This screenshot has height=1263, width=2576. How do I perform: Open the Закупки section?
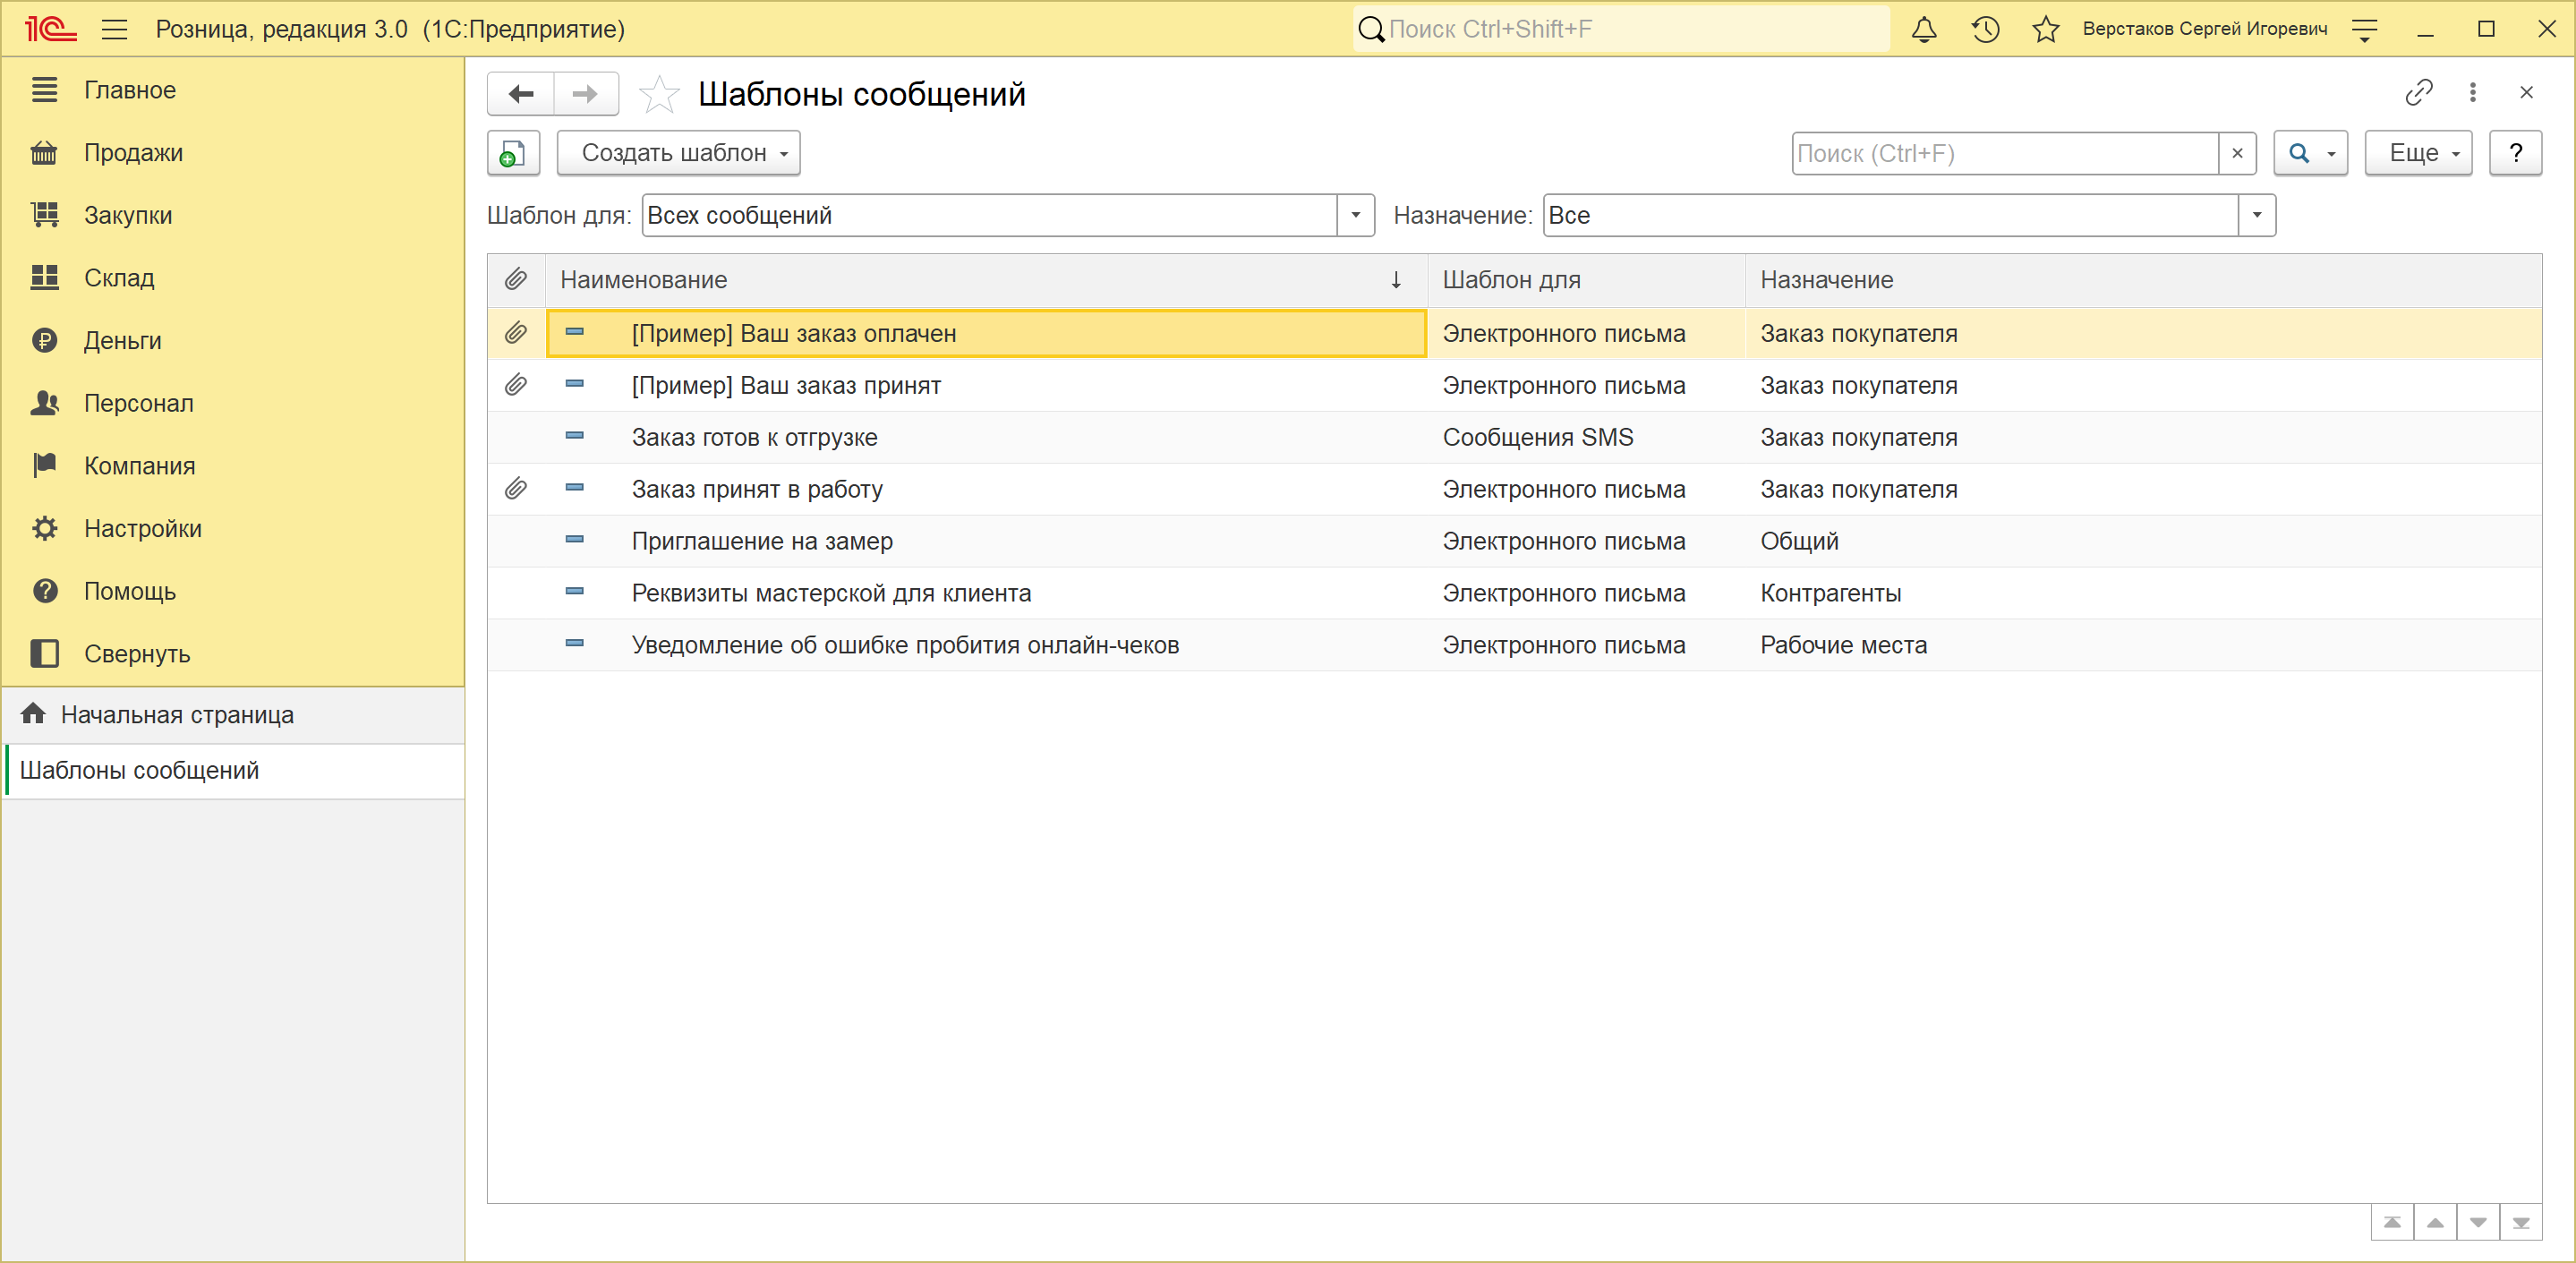234,215
